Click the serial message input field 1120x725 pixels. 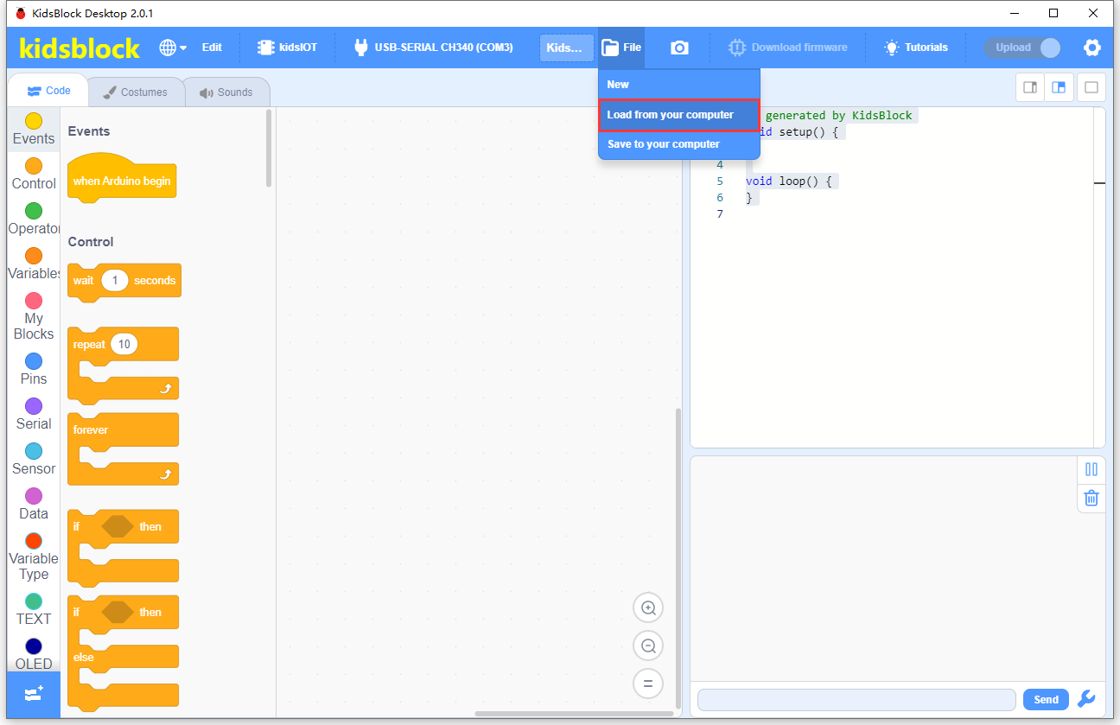pos(856,700)
